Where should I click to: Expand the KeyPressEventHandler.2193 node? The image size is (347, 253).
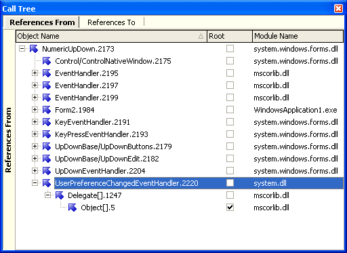[35, 134]
